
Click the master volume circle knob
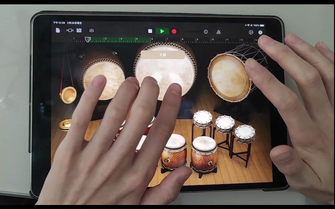[206, 32]
